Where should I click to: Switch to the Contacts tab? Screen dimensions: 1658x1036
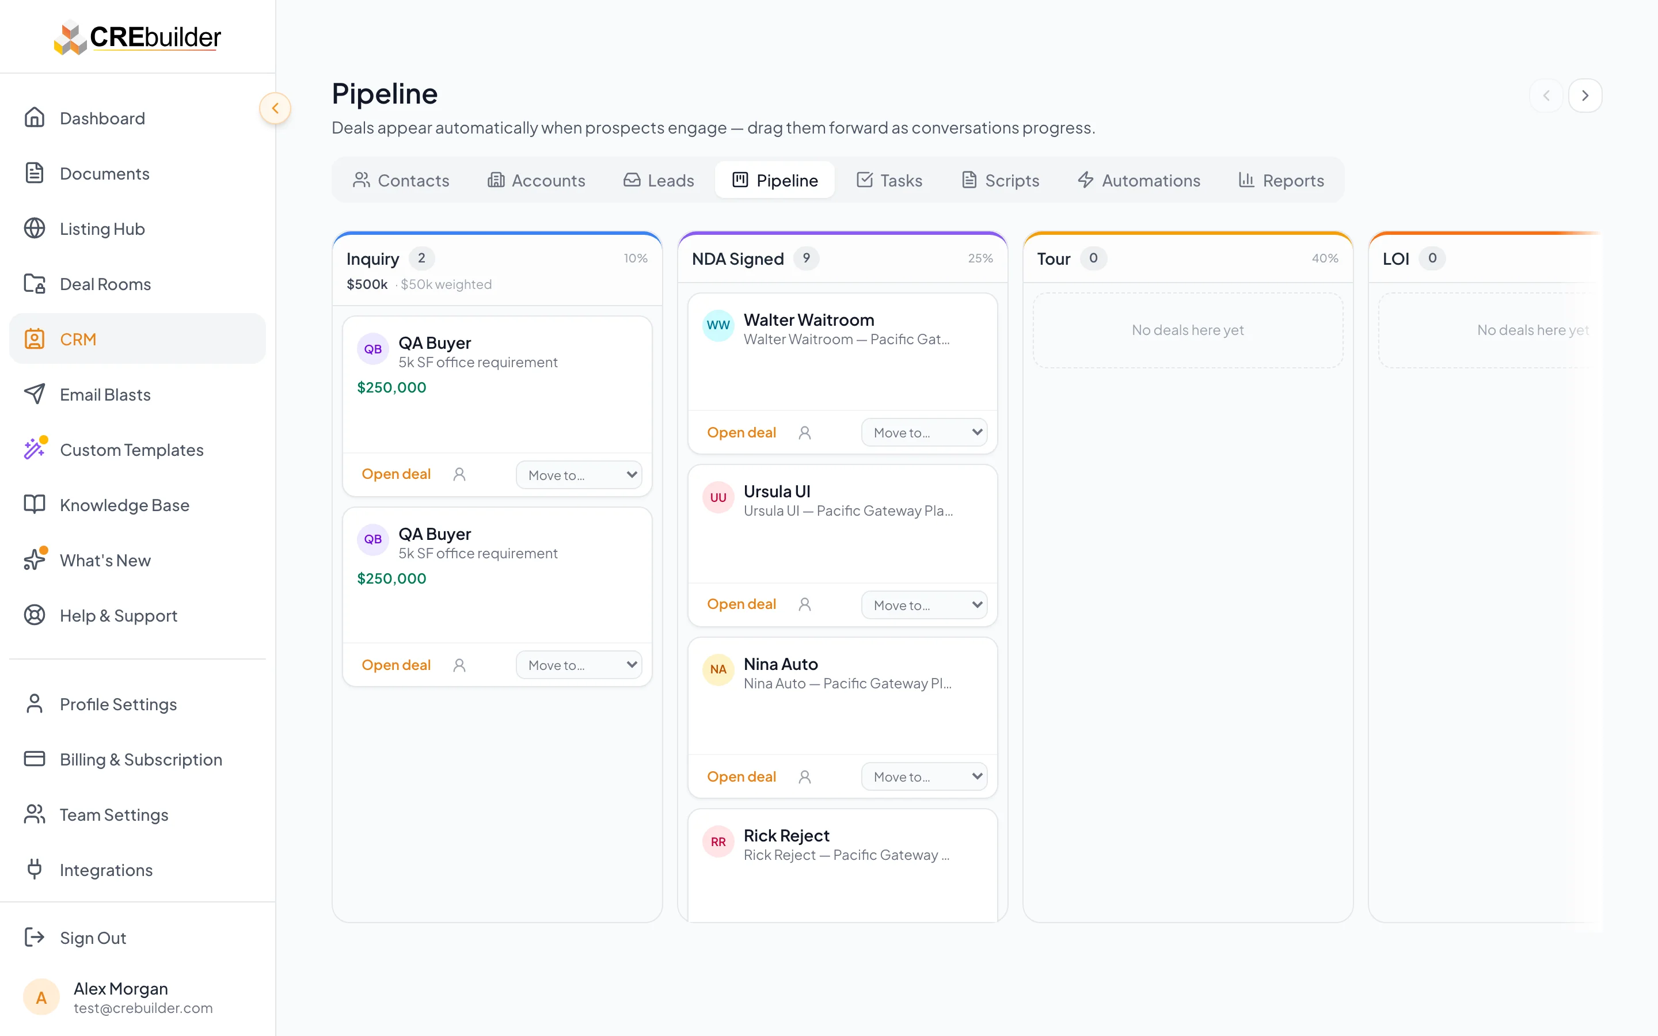pyautogui.click(x=401, y=180)
